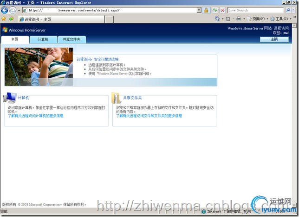Click the 完成 status bar text
Image resolution: width=299 pixels, height=217 pixels.
(4, 211)
